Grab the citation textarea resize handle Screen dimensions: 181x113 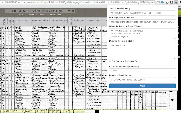pos(175,38)
